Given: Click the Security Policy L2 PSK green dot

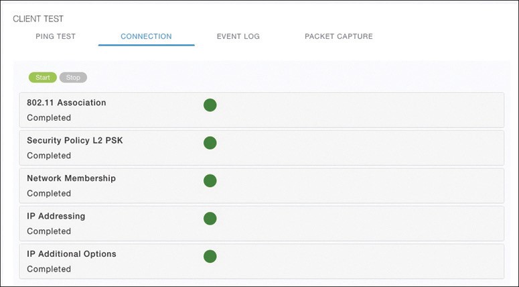Looking at the screenshot, I should point(210,143).
